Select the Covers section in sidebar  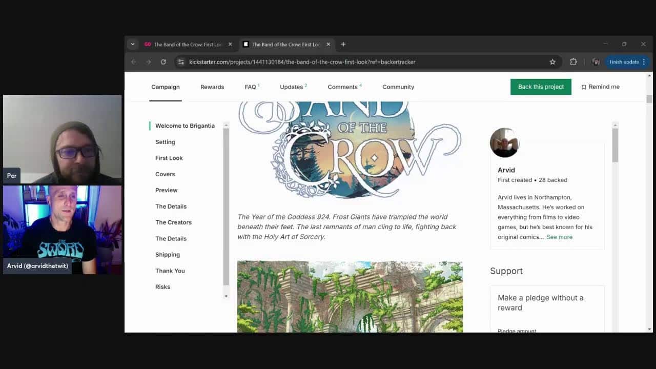tap(165, 174)
